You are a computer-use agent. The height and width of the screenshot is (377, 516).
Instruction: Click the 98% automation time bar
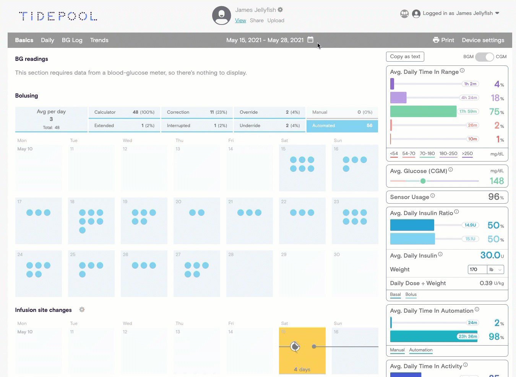pos(434,336)
